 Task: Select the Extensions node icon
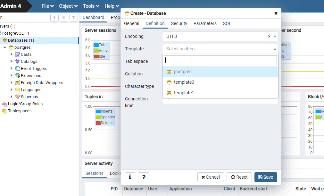[18, 76]
